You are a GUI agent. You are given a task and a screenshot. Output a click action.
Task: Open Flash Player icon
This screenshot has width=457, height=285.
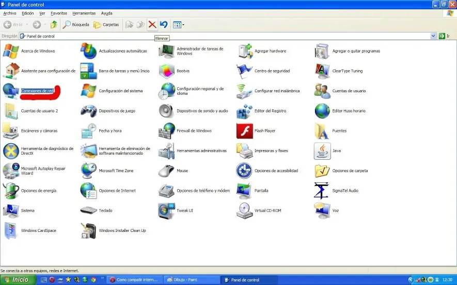tap(244, 131)
